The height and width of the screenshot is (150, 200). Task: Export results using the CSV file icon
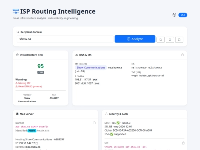click(170, 40)
